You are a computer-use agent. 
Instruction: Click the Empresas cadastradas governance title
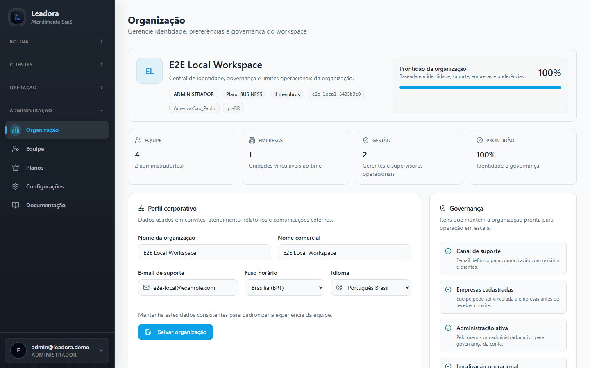coord(485,289)
